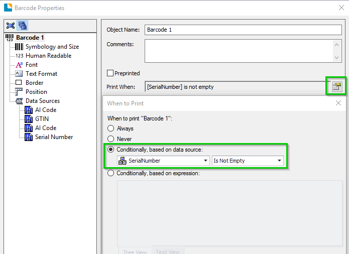Open the SerialNumber data source dropdown

click(x=163, y=161)
